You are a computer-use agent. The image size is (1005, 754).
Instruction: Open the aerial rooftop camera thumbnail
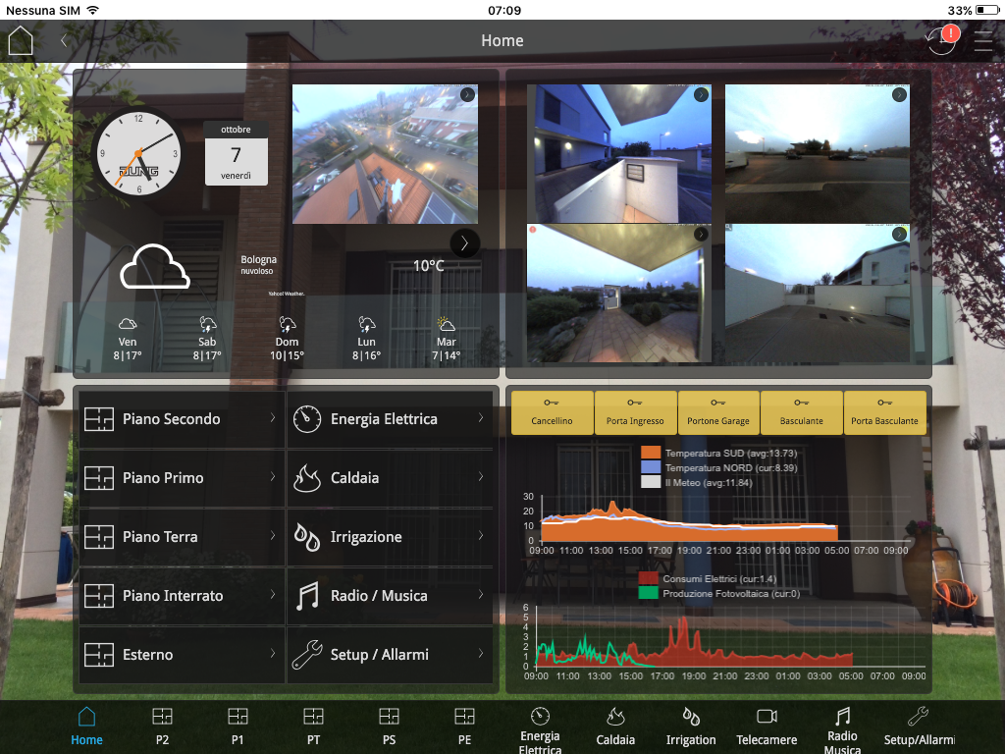click(x=385, y=154)
